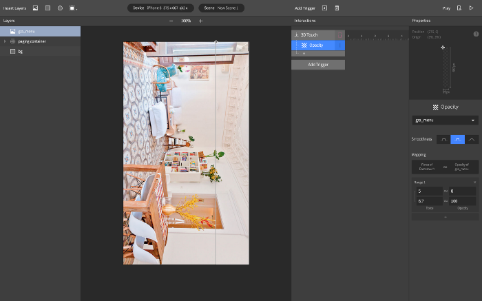
Task: Insert an image layer from toolbar
Action: 35,8
